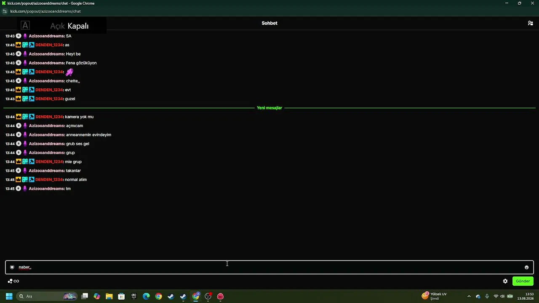
Task: Click message text "chette,,"
Action: pos(73,81)
